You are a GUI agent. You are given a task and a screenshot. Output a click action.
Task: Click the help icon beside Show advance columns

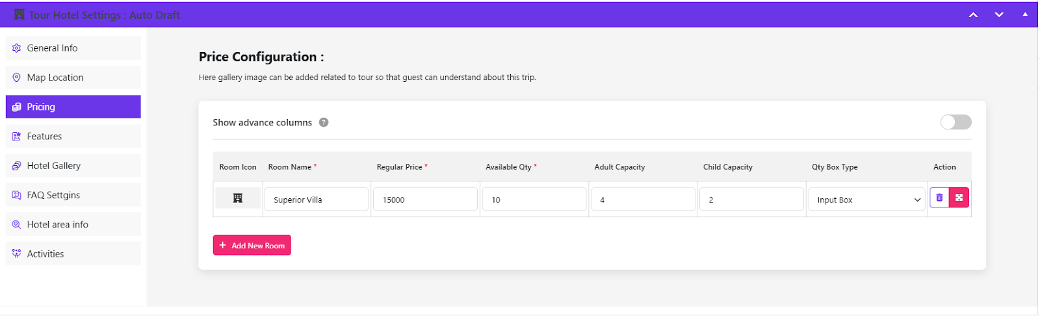[x=324, y=122]
